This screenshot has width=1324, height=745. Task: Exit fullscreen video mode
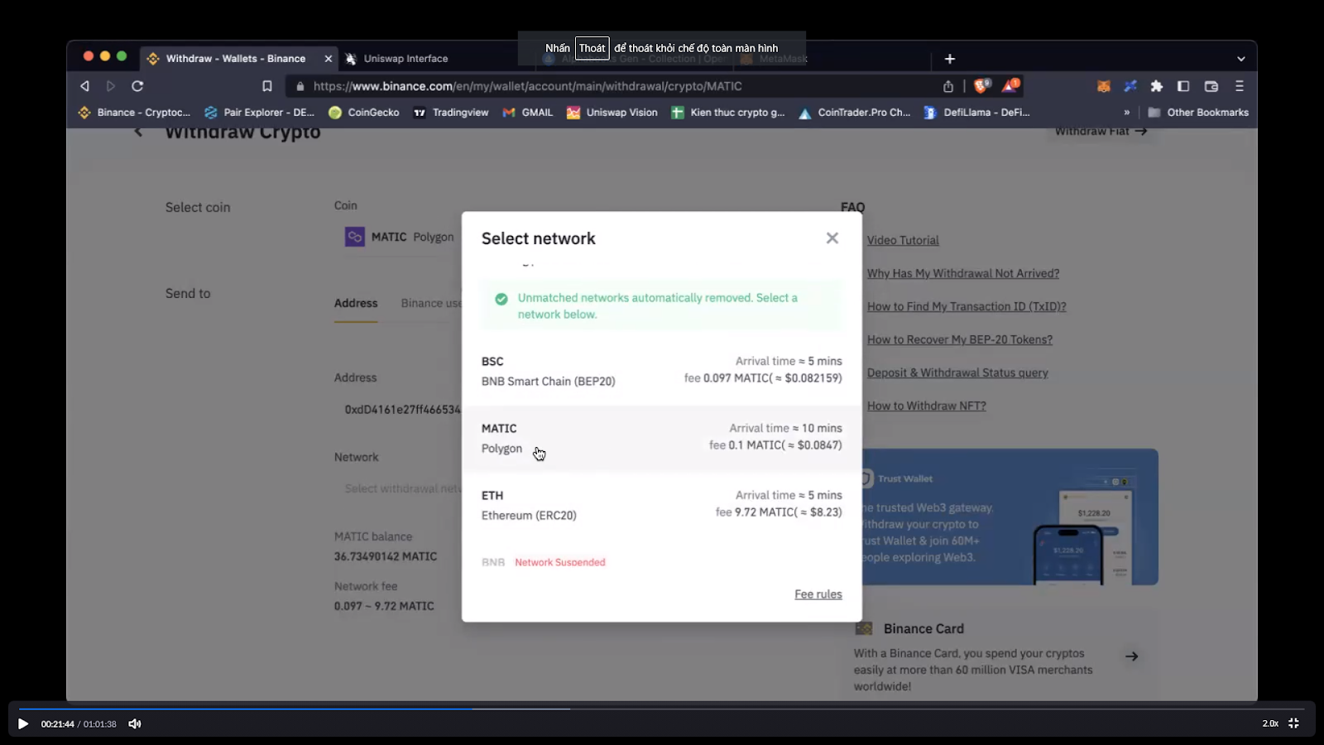tap(1293, 723)
